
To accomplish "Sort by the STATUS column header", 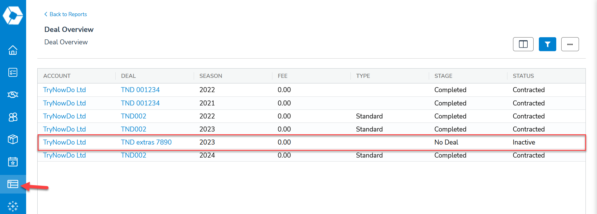I will pyautogui.click(x=523, y=76).
